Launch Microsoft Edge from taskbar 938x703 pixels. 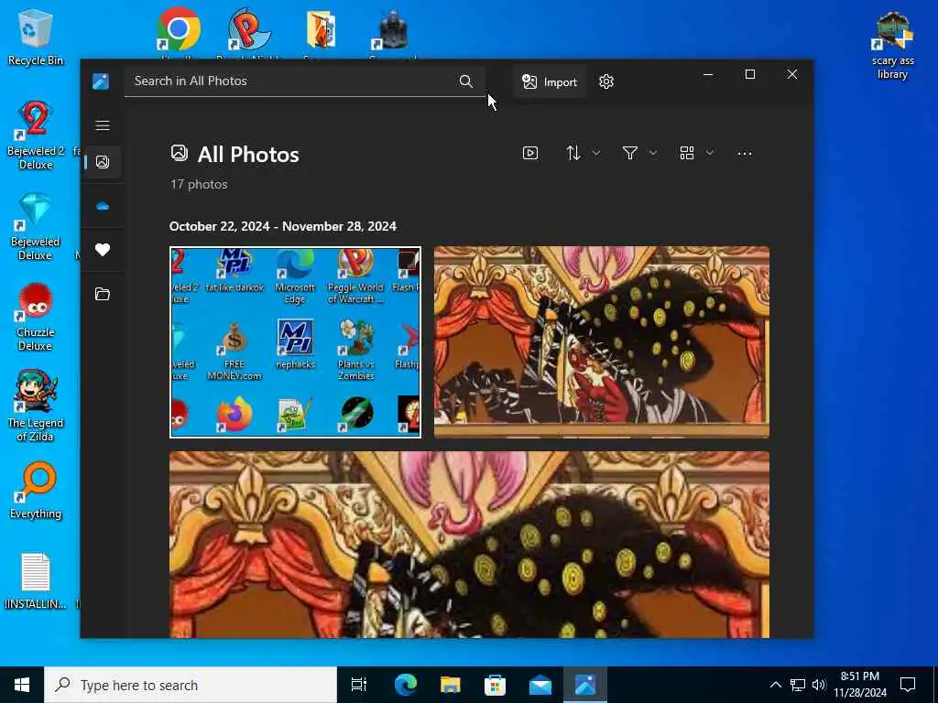[405, 685]
